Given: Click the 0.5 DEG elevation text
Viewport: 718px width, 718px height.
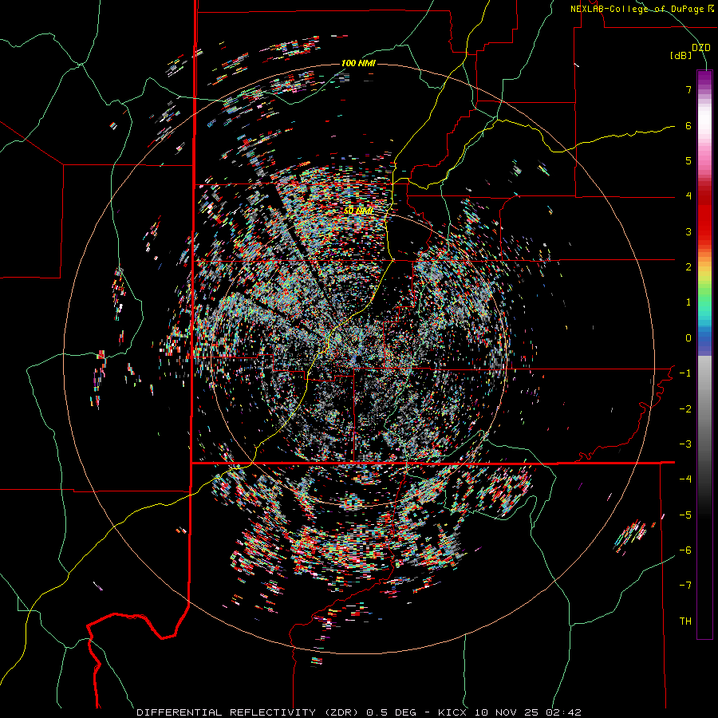Looking at the screenshot, I should pyautogui.click(x=391, y=712).
